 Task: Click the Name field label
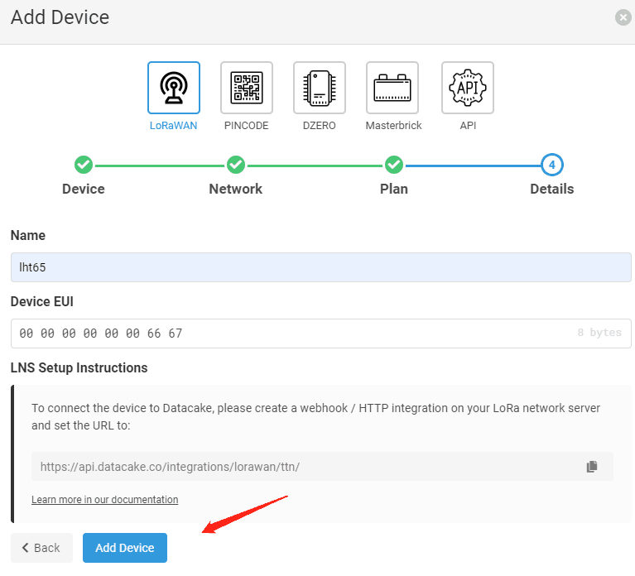point(28,235)
